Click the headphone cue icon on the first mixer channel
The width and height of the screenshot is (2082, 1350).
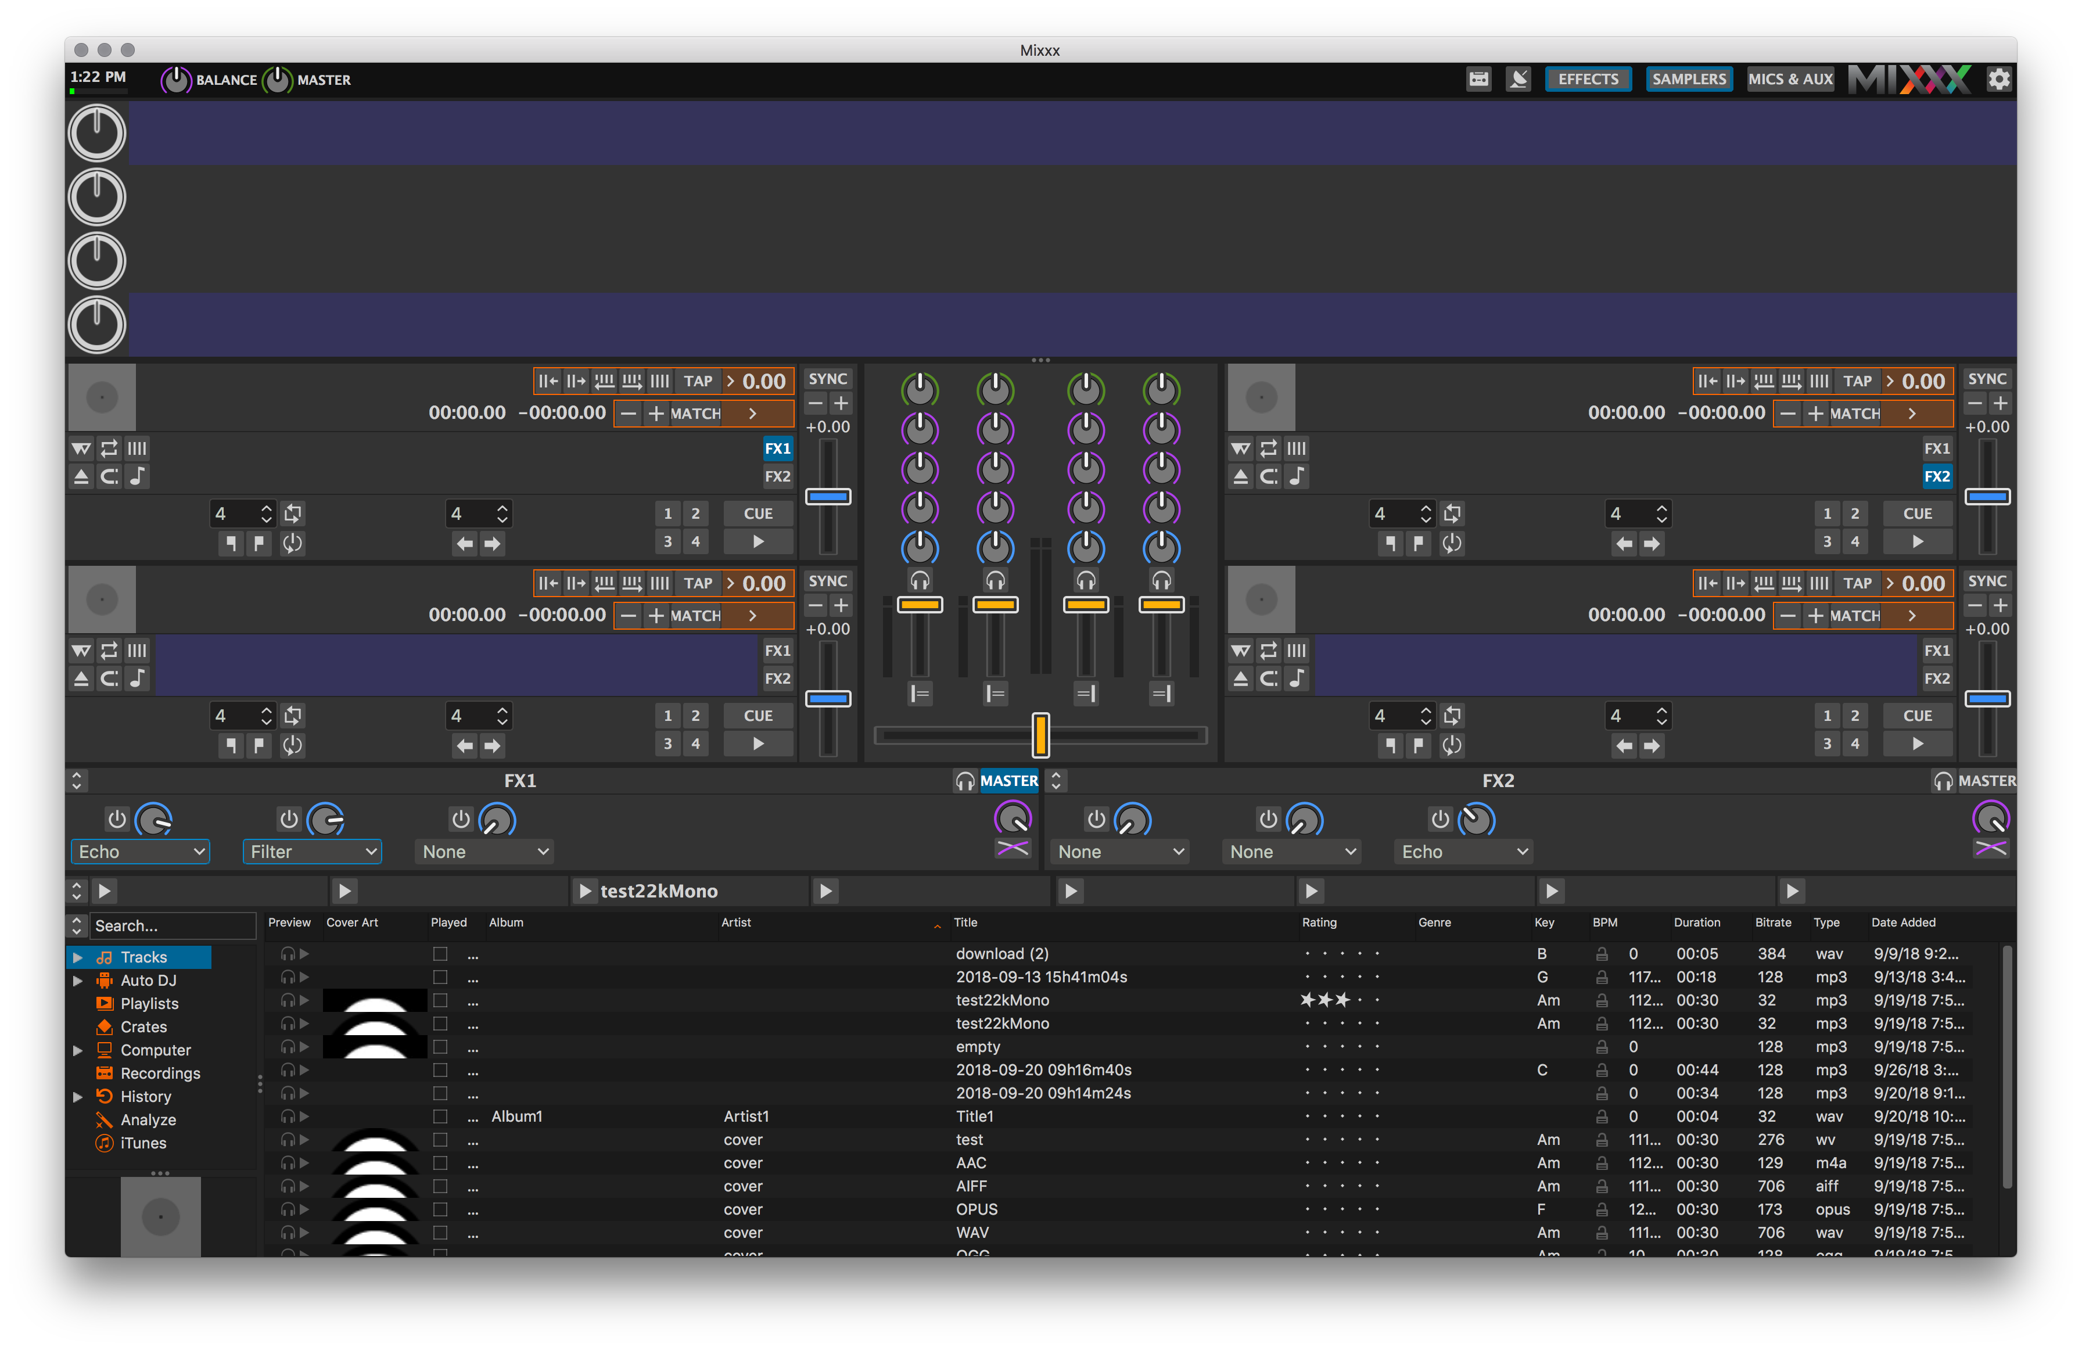920,580
